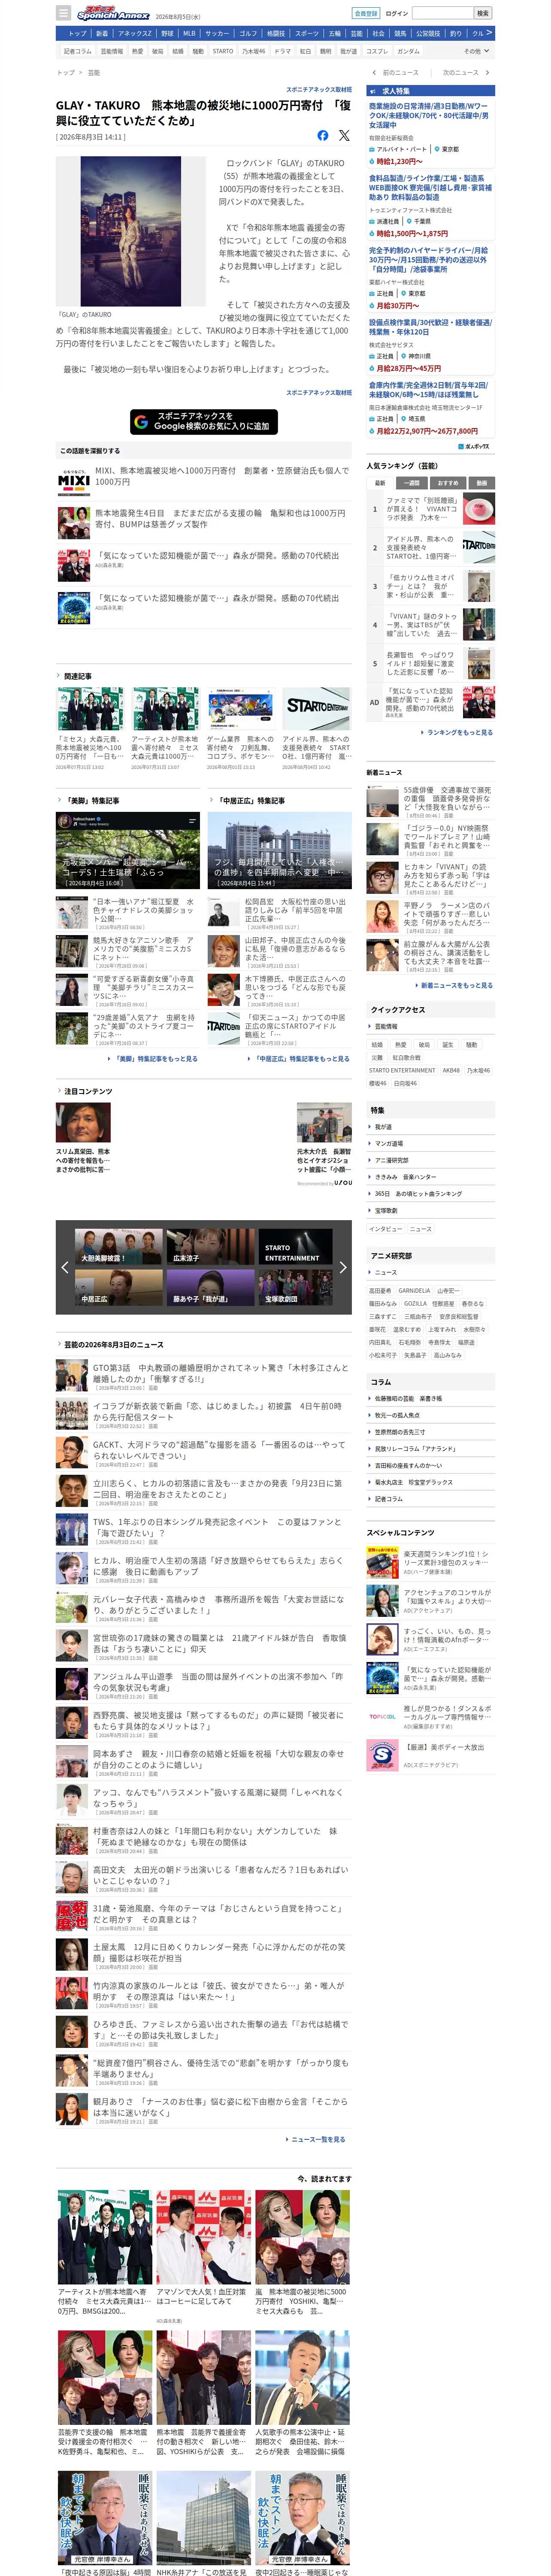
Task: Expand 吉田明の毎夜すんのかーい item
Action: click(x=430, y=1465)
